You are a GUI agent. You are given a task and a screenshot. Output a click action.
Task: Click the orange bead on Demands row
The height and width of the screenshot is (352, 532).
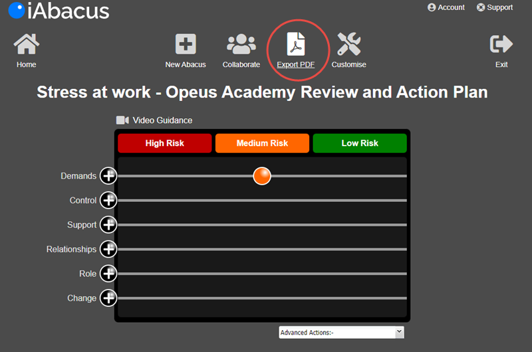pos(262,176)
